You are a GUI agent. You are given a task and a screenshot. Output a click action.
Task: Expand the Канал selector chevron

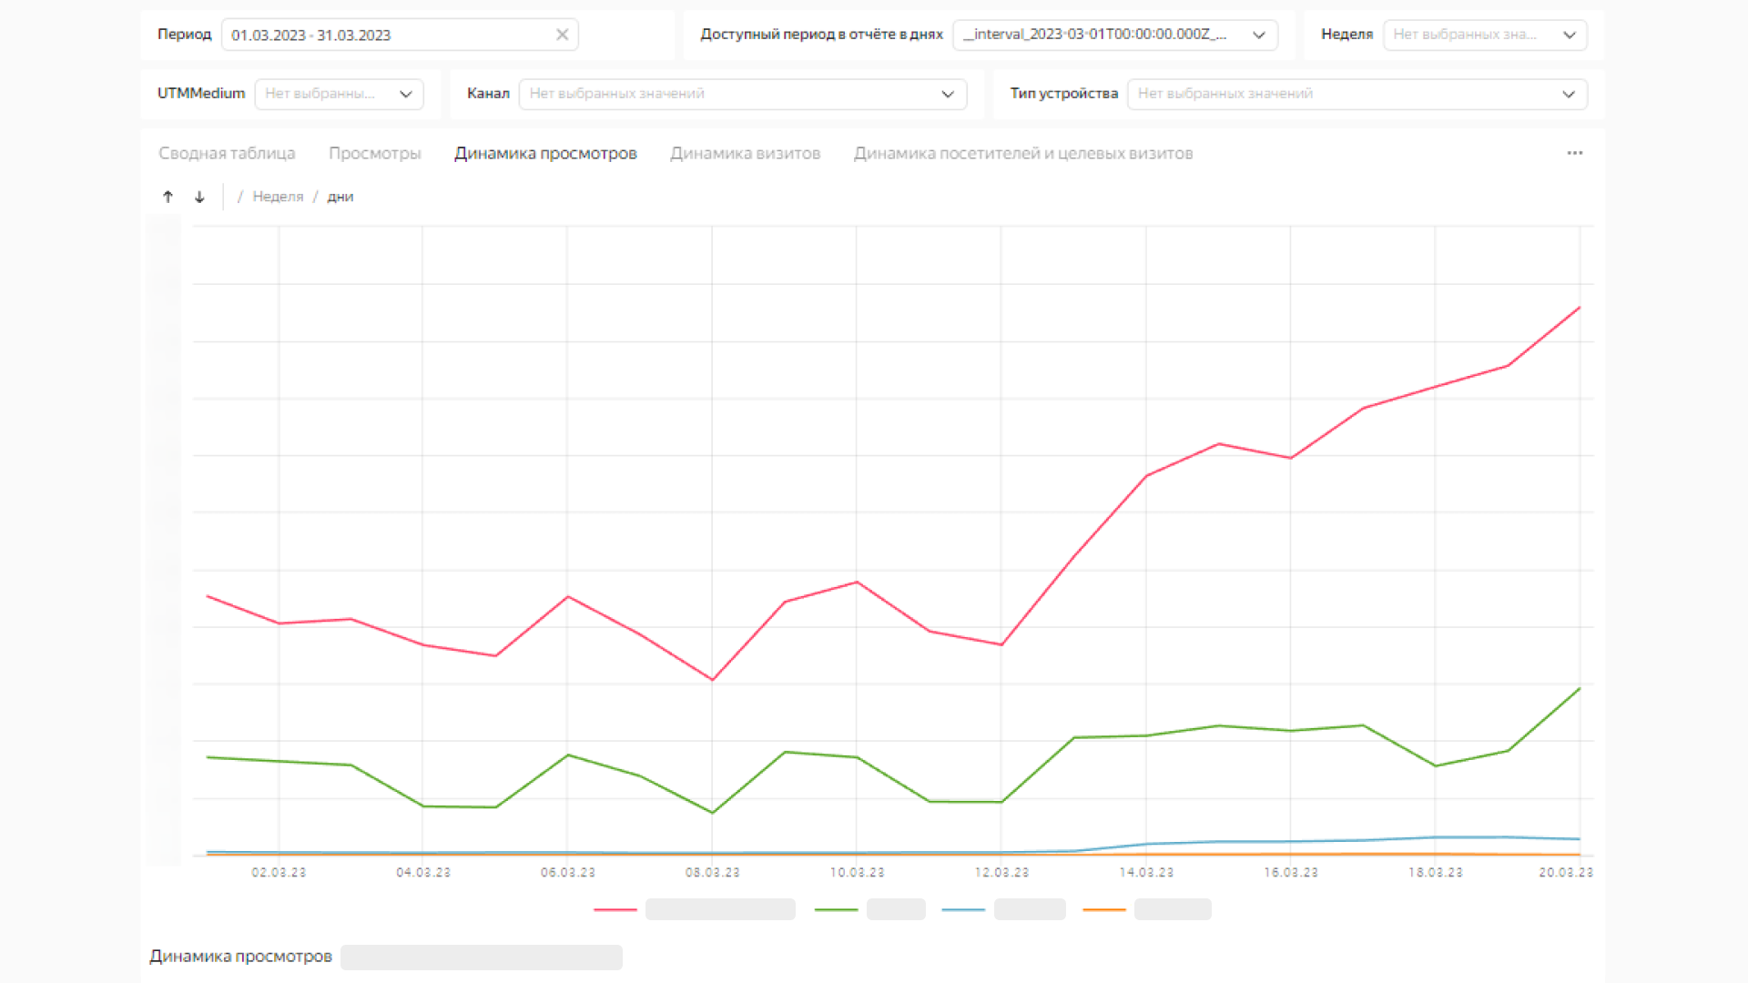point(947,94)
